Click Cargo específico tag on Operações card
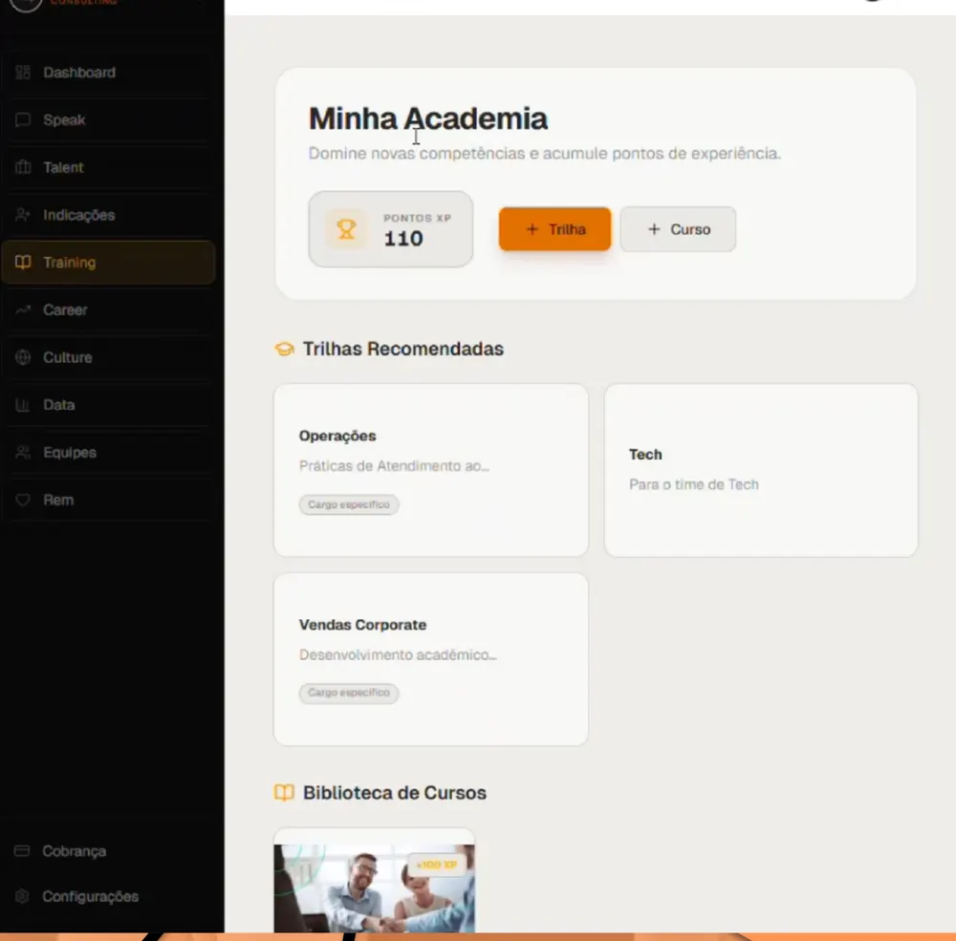Image resolution: width=956 pixels, height=941 pixels. click(x=349, y=504)
